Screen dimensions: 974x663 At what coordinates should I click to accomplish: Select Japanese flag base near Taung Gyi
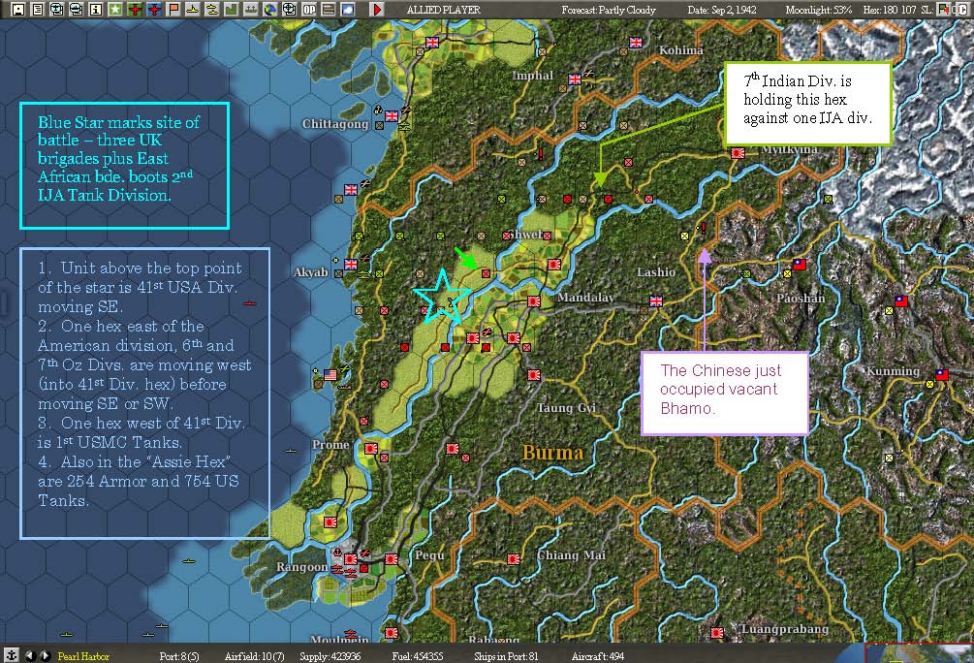coord(534,375)
